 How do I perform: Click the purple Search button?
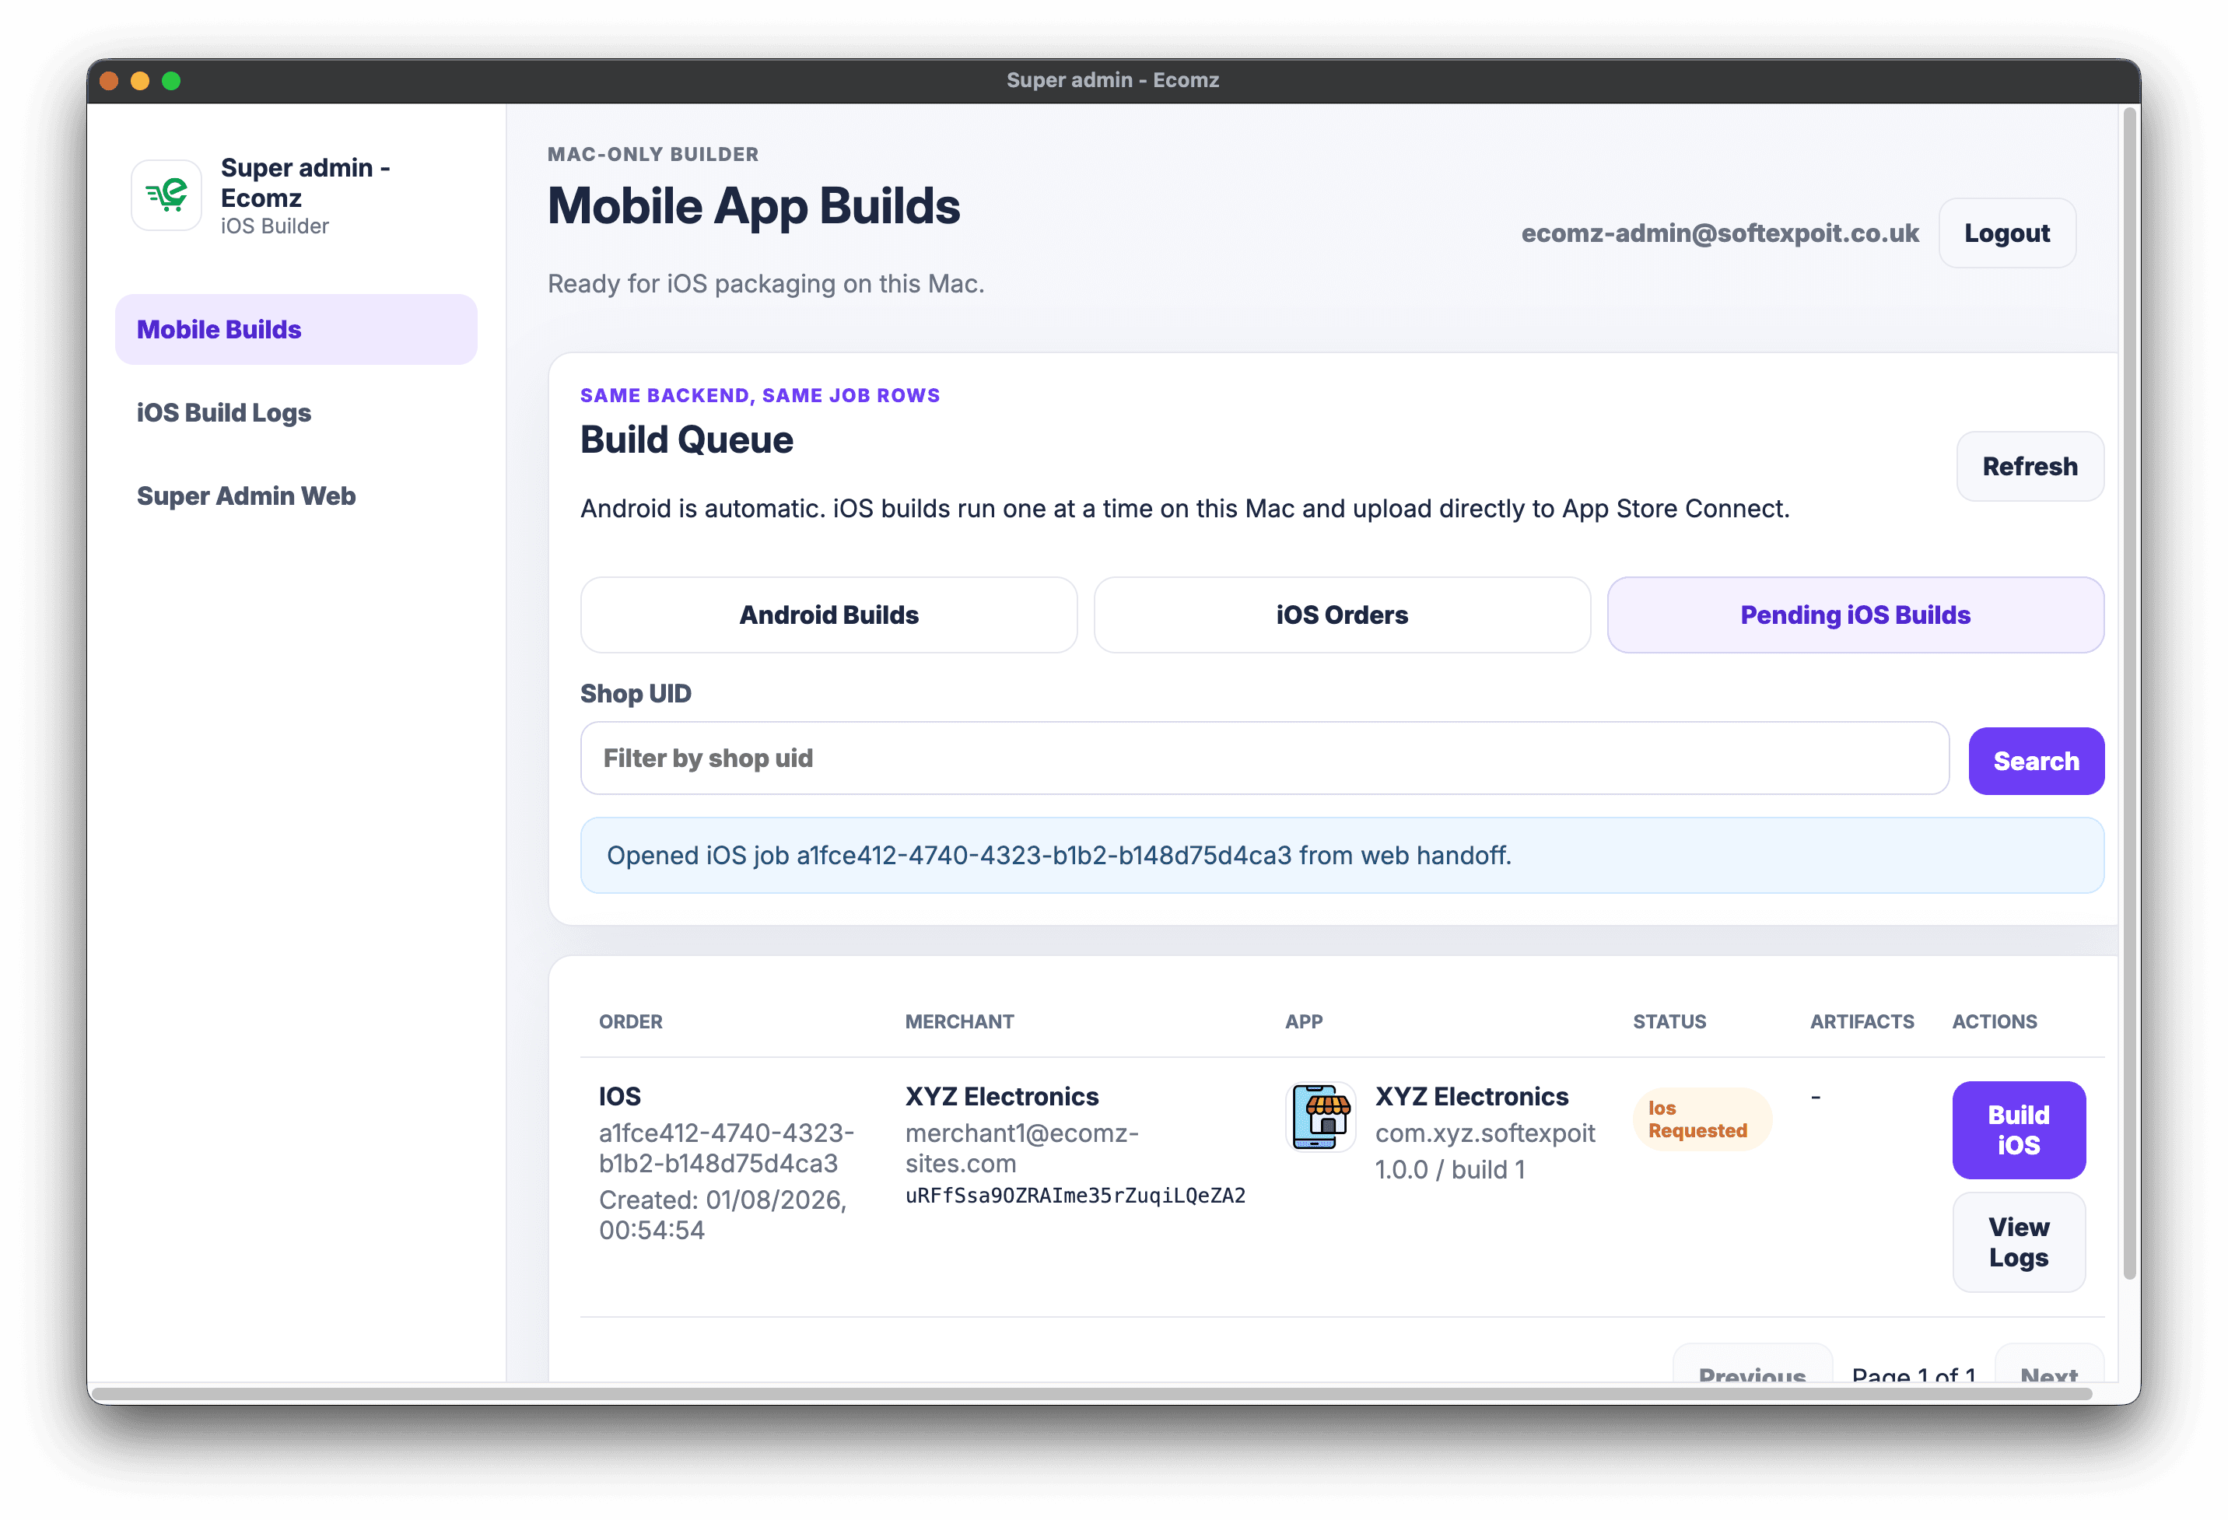click(2037, 761)
